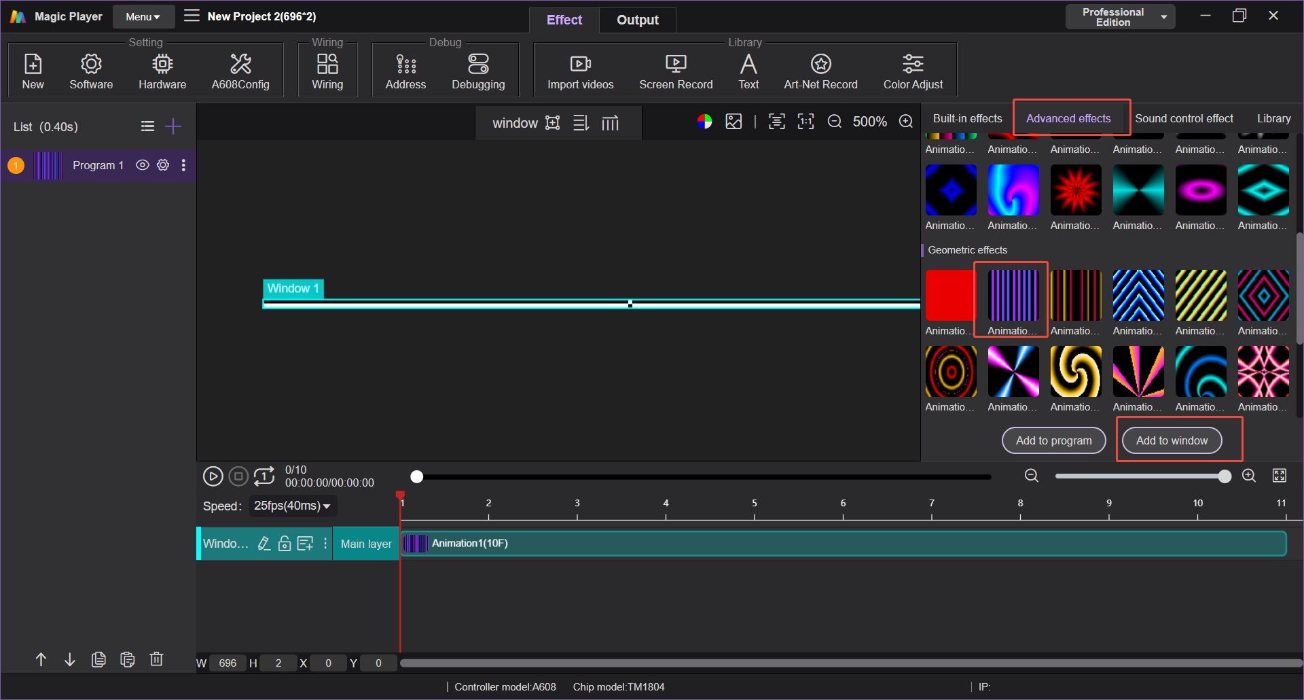Switch to the Effect tab
The width and height of the screenshot is (1304, 700).
click(x=564, y=20)
